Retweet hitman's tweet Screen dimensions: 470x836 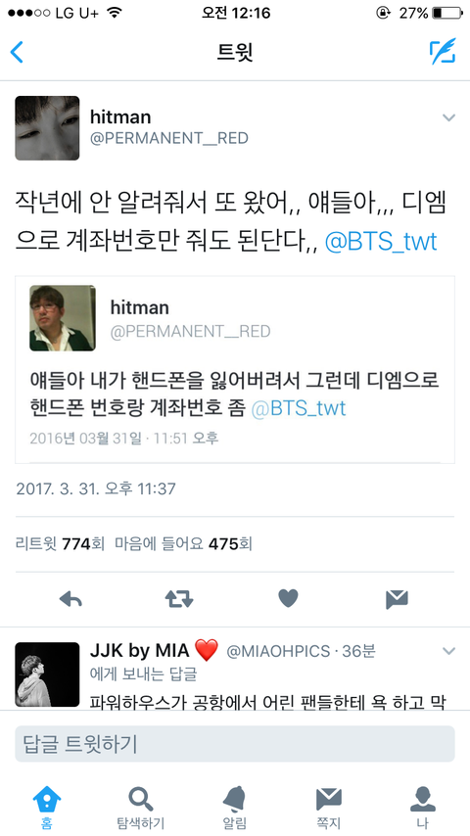click(x=179, y=599)
